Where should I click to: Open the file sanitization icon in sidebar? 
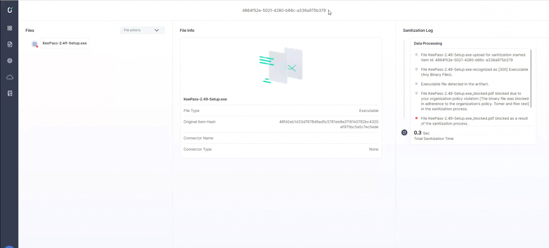tap(10, 44)
